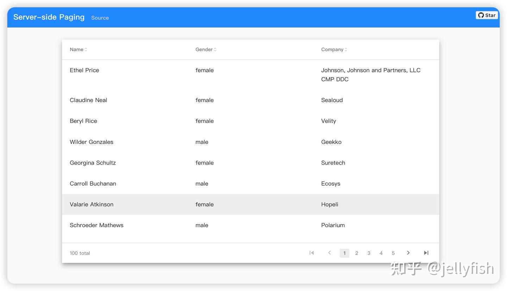Jump to last page of the table
The image size is (507, 291).
point(426,253)
